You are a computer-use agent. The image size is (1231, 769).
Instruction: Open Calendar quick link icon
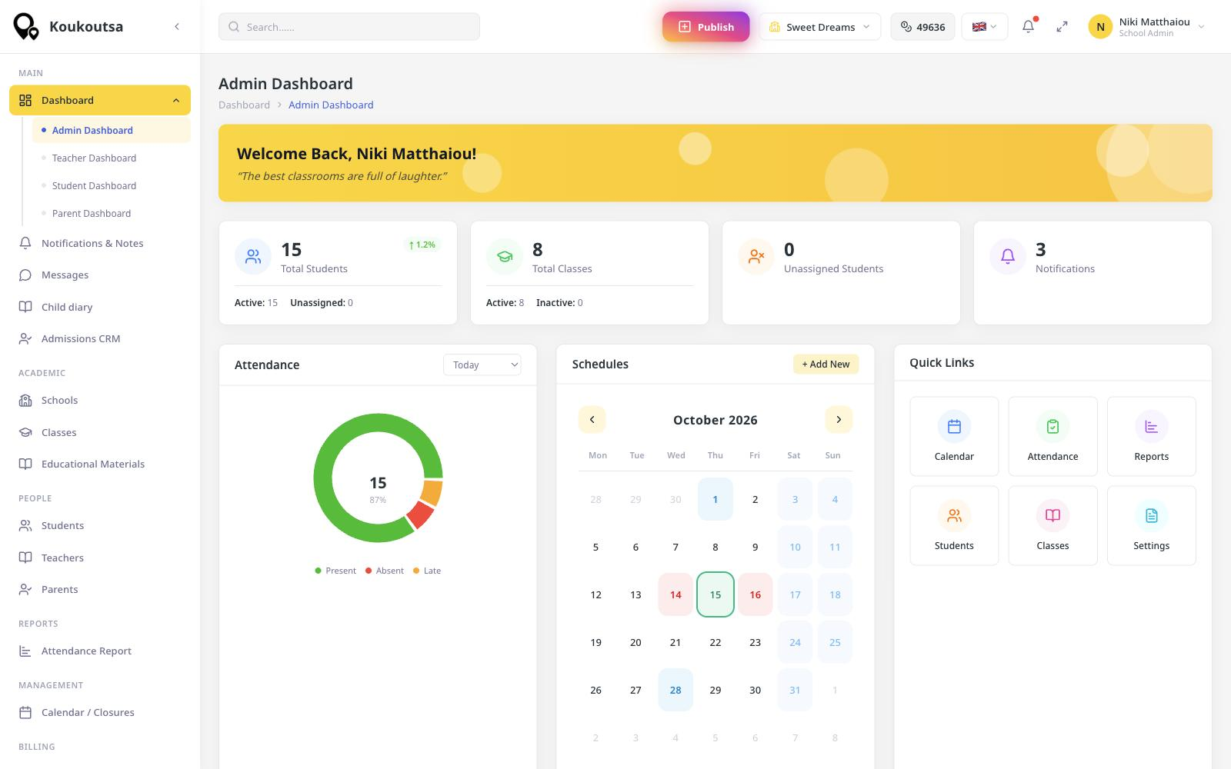[x=954, y=427]
